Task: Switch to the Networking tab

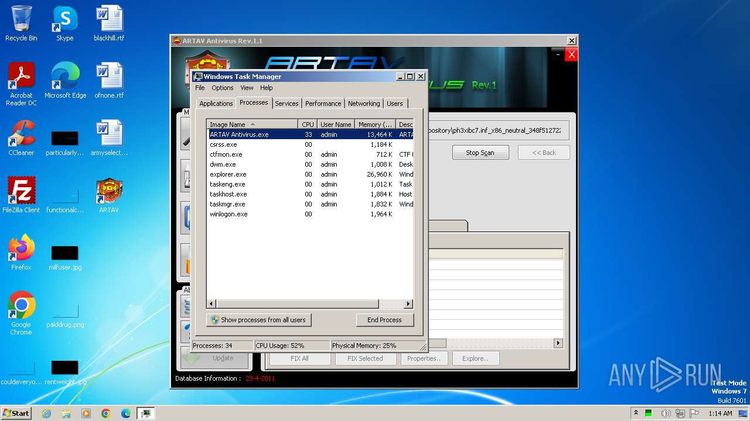Action: click(364, 103)
